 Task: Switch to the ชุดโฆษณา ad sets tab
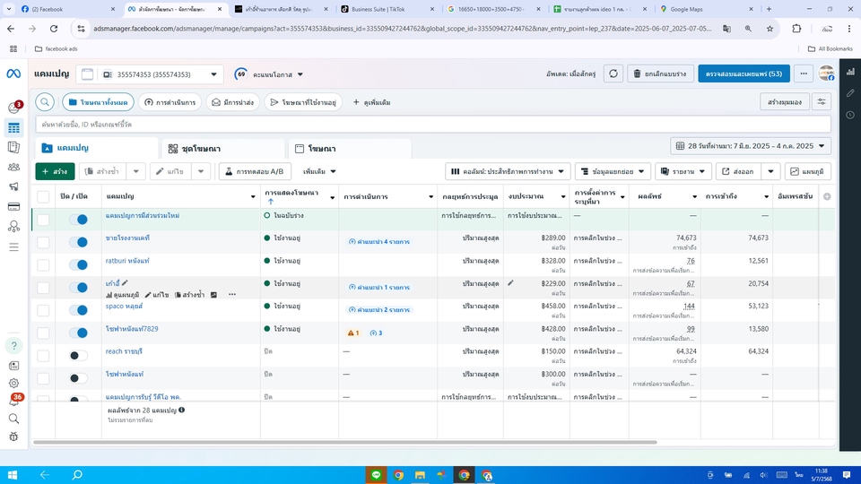223,148
